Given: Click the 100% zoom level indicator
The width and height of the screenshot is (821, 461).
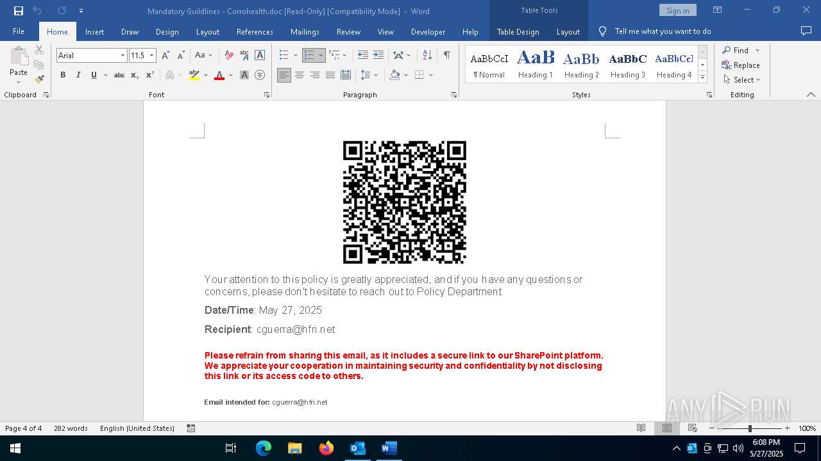Looking at the screenshot, I should [x=807, y=428].
